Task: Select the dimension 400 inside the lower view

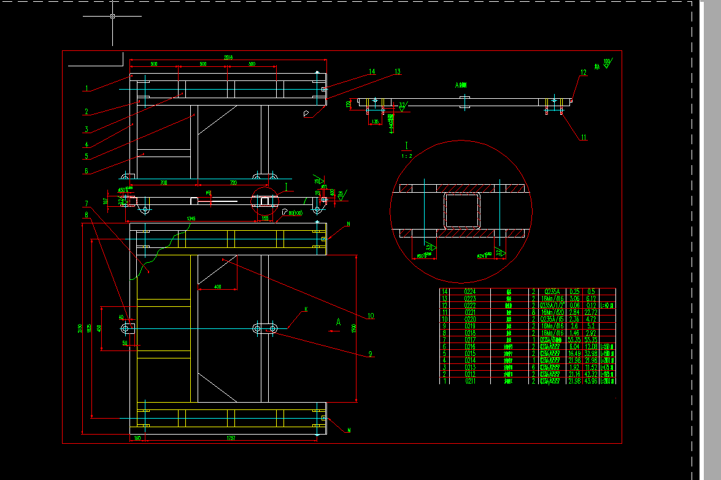Action: [x=219, y=287]
